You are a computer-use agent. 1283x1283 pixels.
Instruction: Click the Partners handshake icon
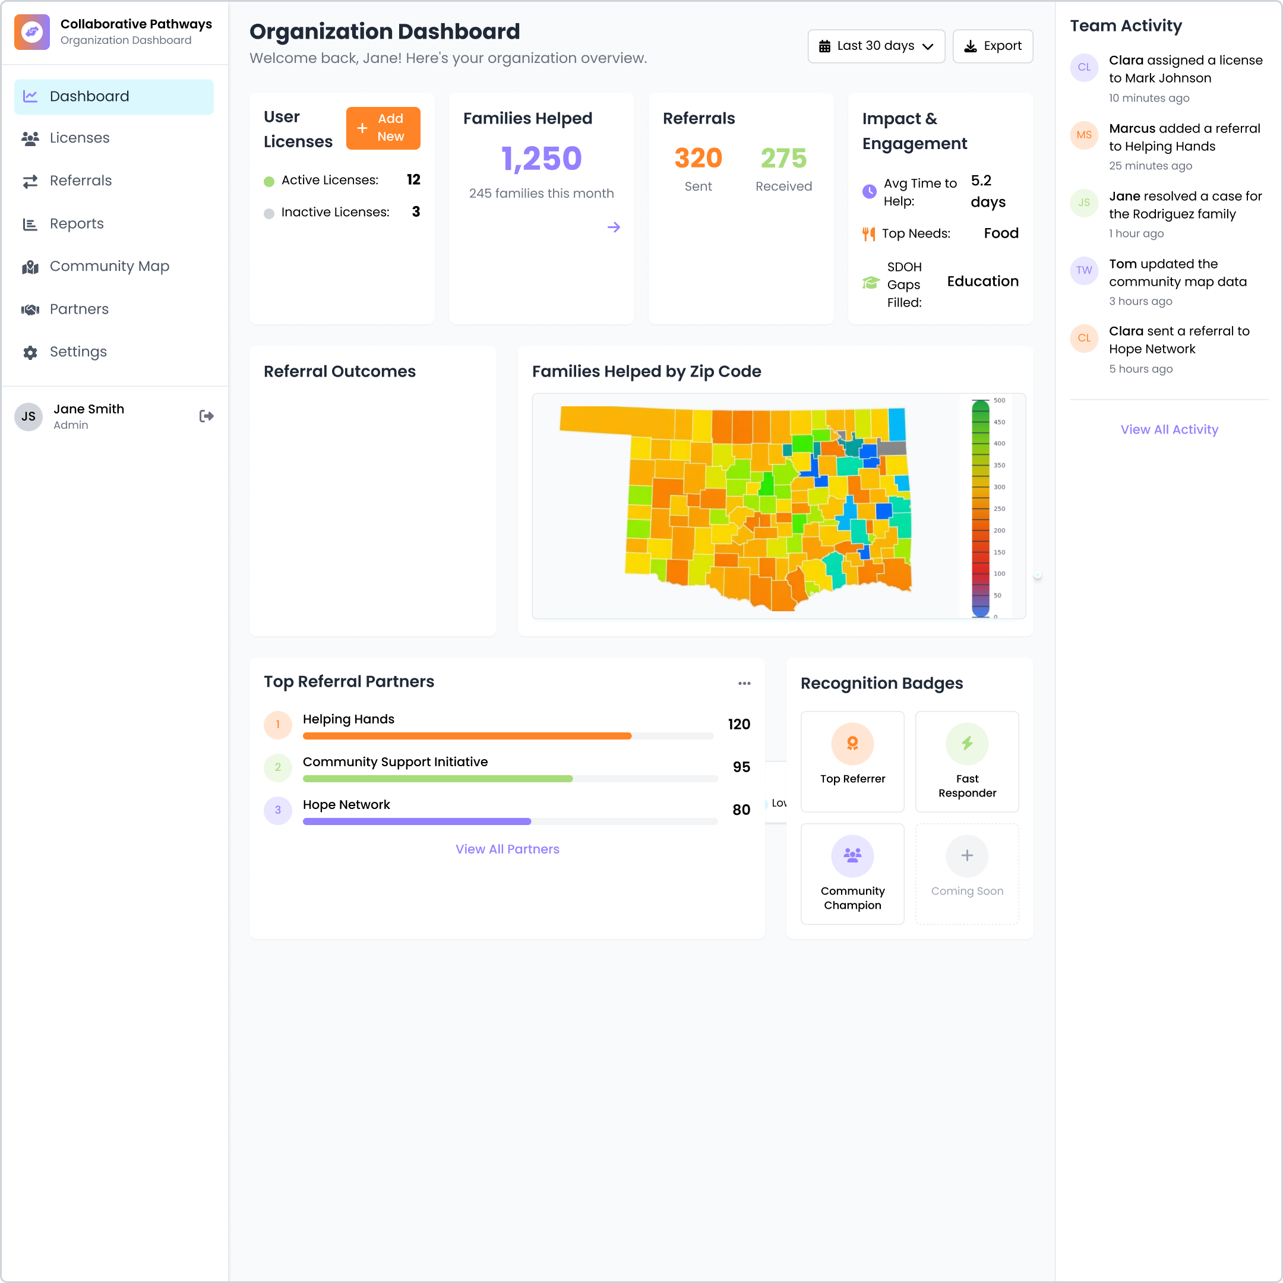30,309
